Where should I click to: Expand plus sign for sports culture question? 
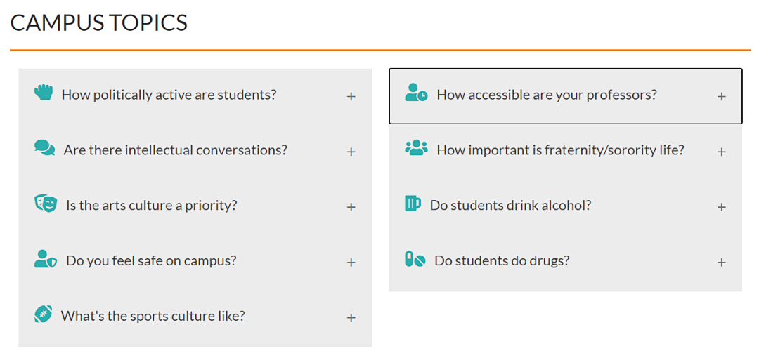tap(351, 318)
